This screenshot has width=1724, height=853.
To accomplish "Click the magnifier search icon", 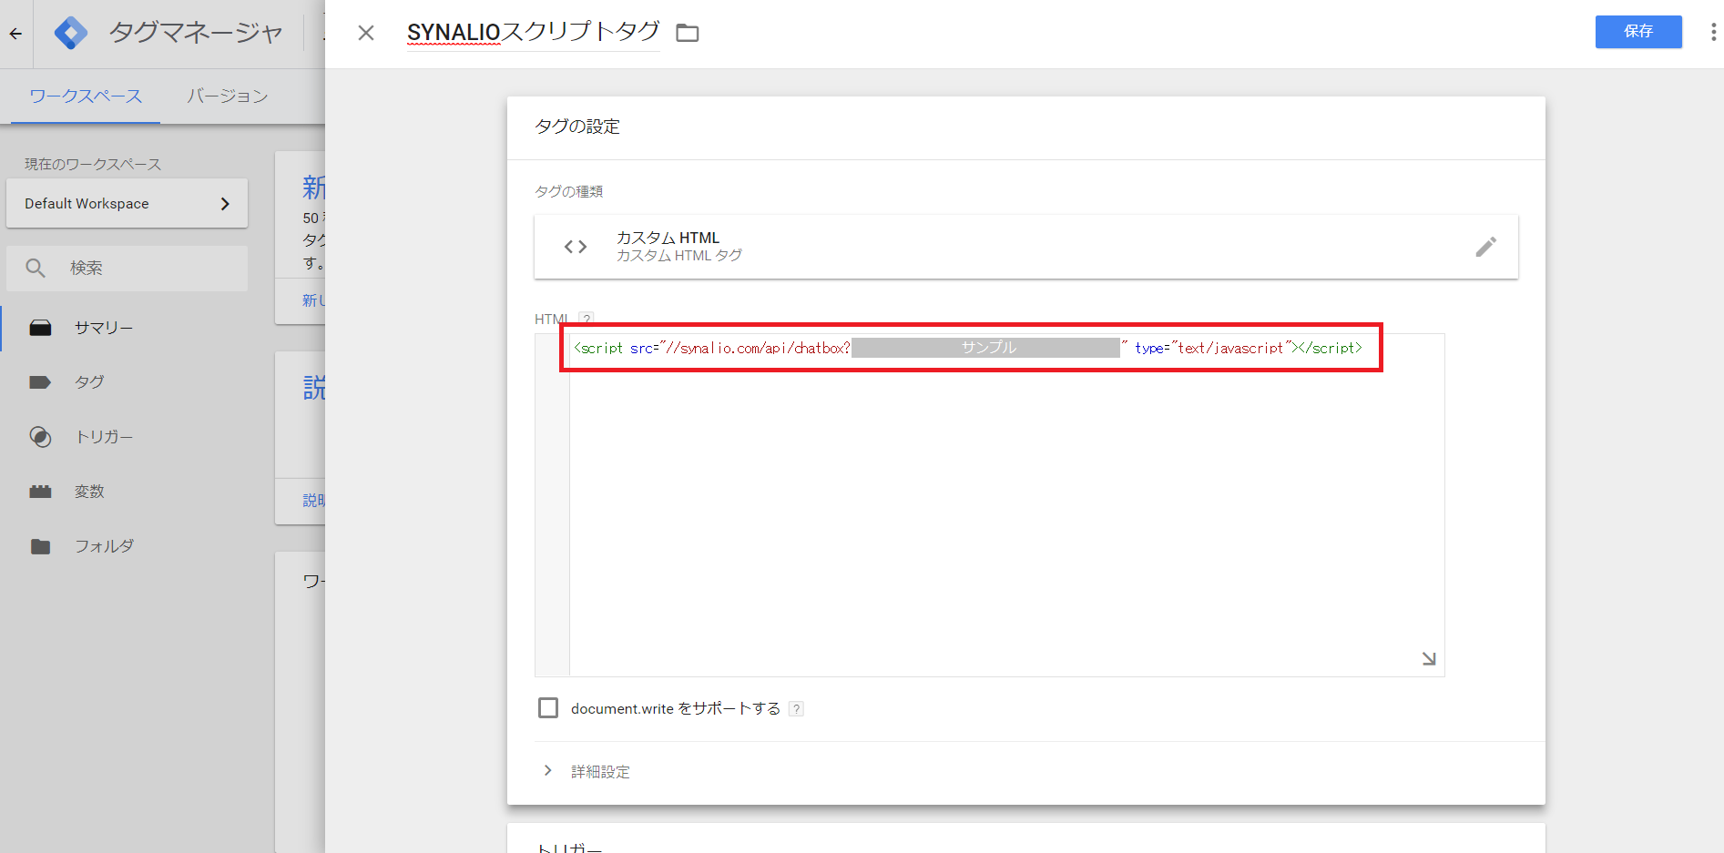I will [x=36, y=269].
